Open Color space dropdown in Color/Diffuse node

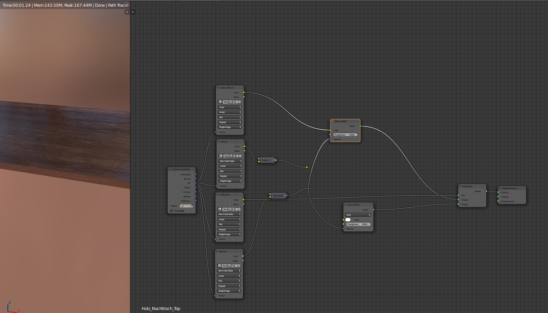[230, 107]
